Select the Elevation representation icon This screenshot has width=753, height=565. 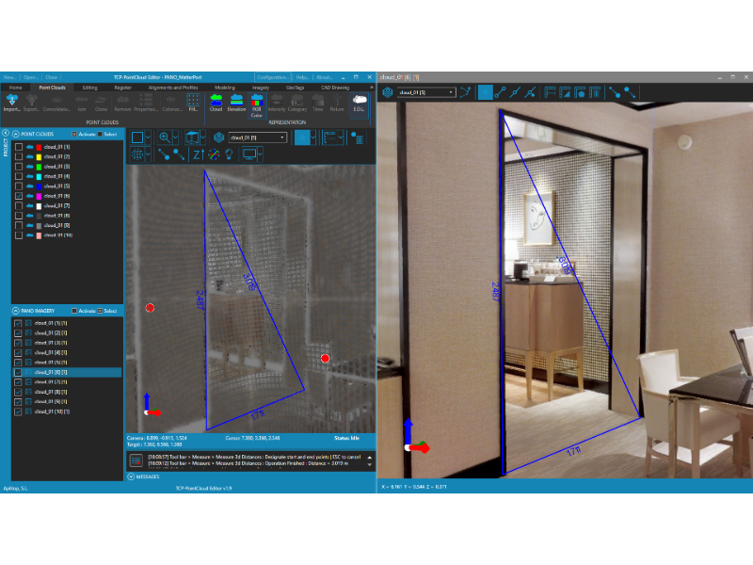pos(236,103)
